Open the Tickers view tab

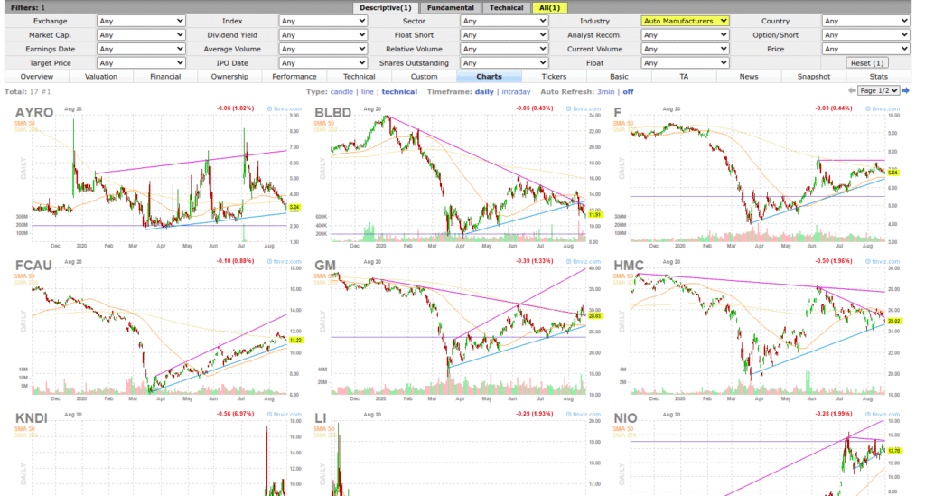pos(554,77)
